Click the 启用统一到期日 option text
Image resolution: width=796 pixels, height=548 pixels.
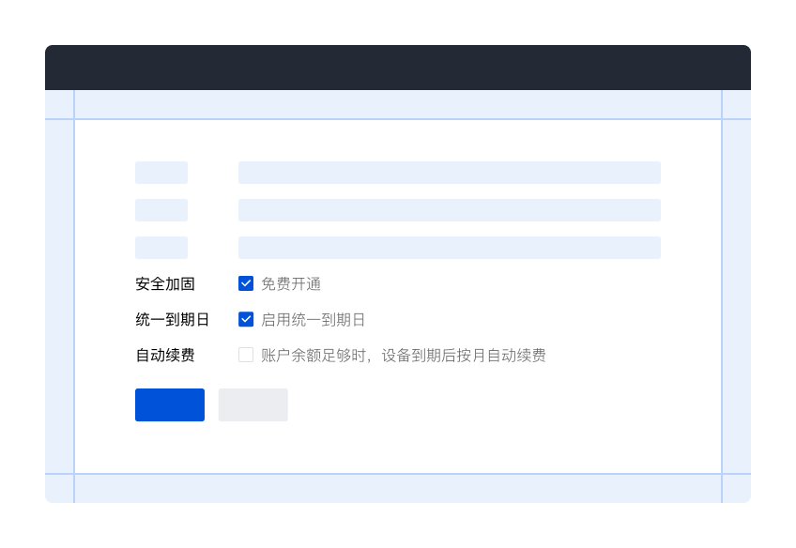click(314, 319)
